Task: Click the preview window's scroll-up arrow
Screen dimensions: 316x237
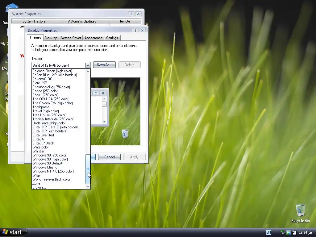Action: (x=104, y=99)
